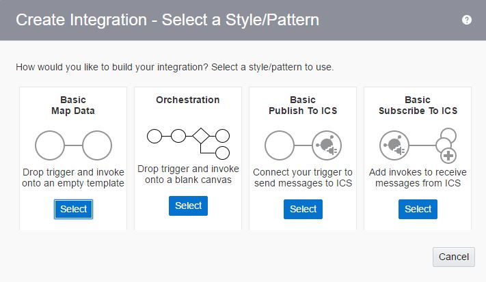Select the Basic Map Data pattern
This screenshot has width=486, height=282.
73,209
